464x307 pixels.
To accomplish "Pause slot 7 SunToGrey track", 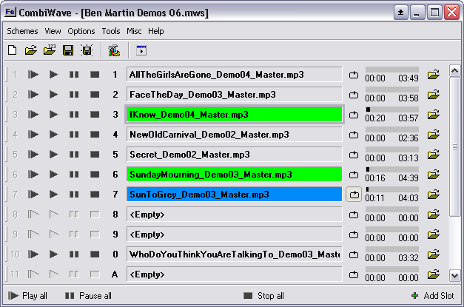I will [x=73, y=195].
